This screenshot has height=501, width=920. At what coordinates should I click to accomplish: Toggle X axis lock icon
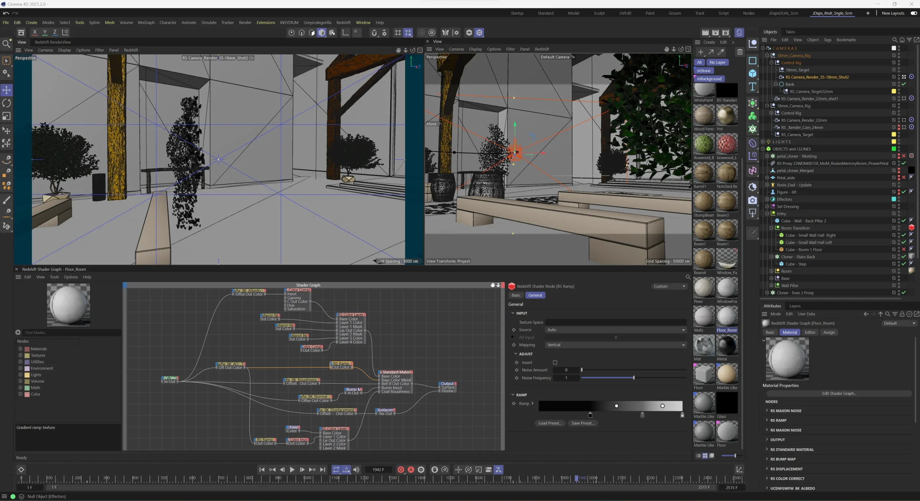pyautogui.click(x=35, y=32)
